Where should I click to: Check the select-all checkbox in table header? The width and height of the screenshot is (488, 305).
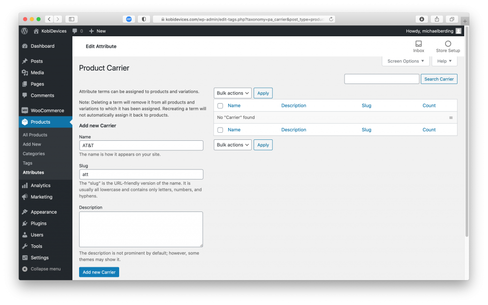coord(220,105)
